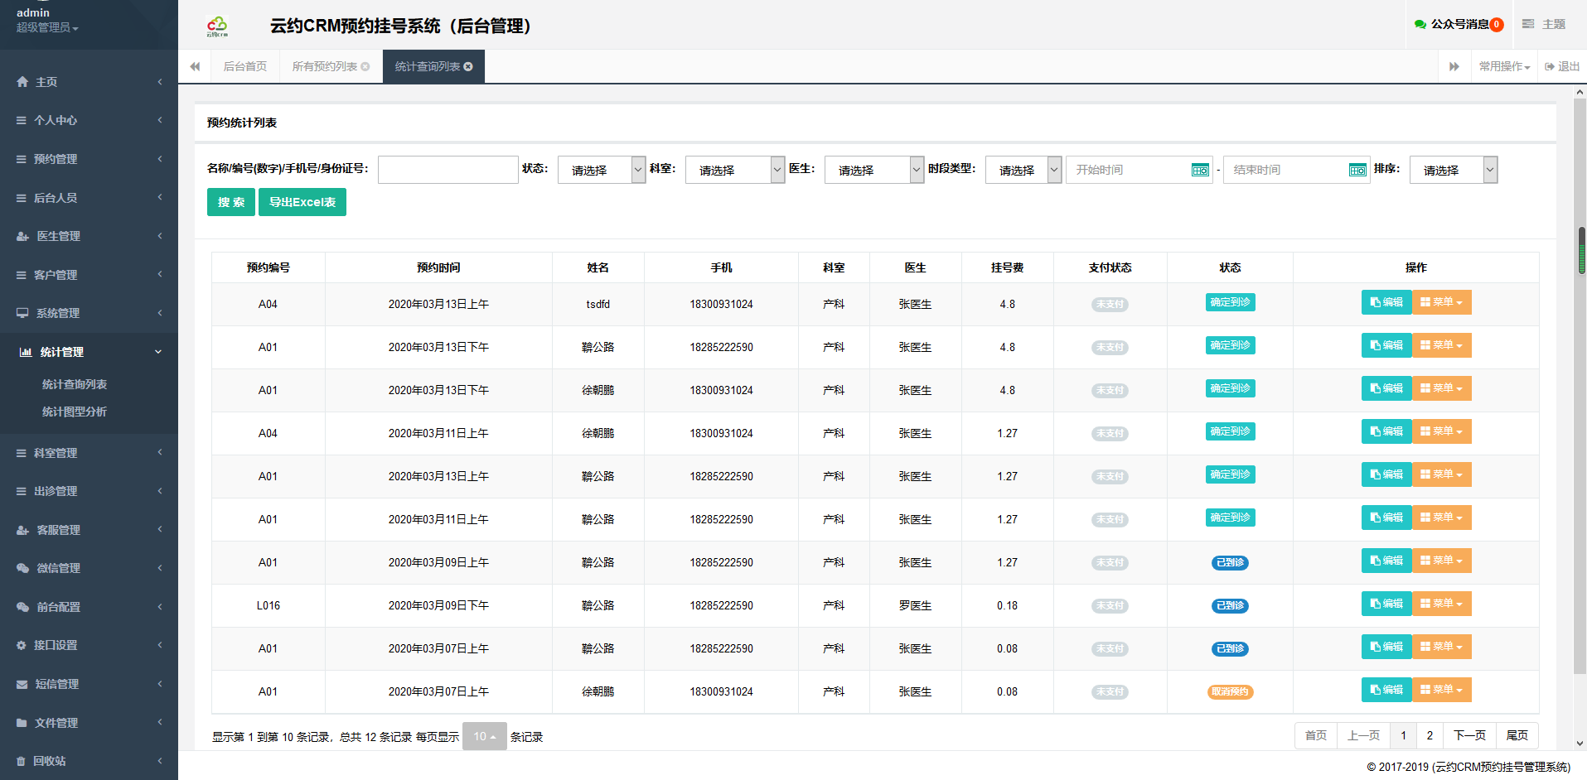Go to page 2 of results
Viewport: 1587px width, 780px height.
tap(1430, 735)
